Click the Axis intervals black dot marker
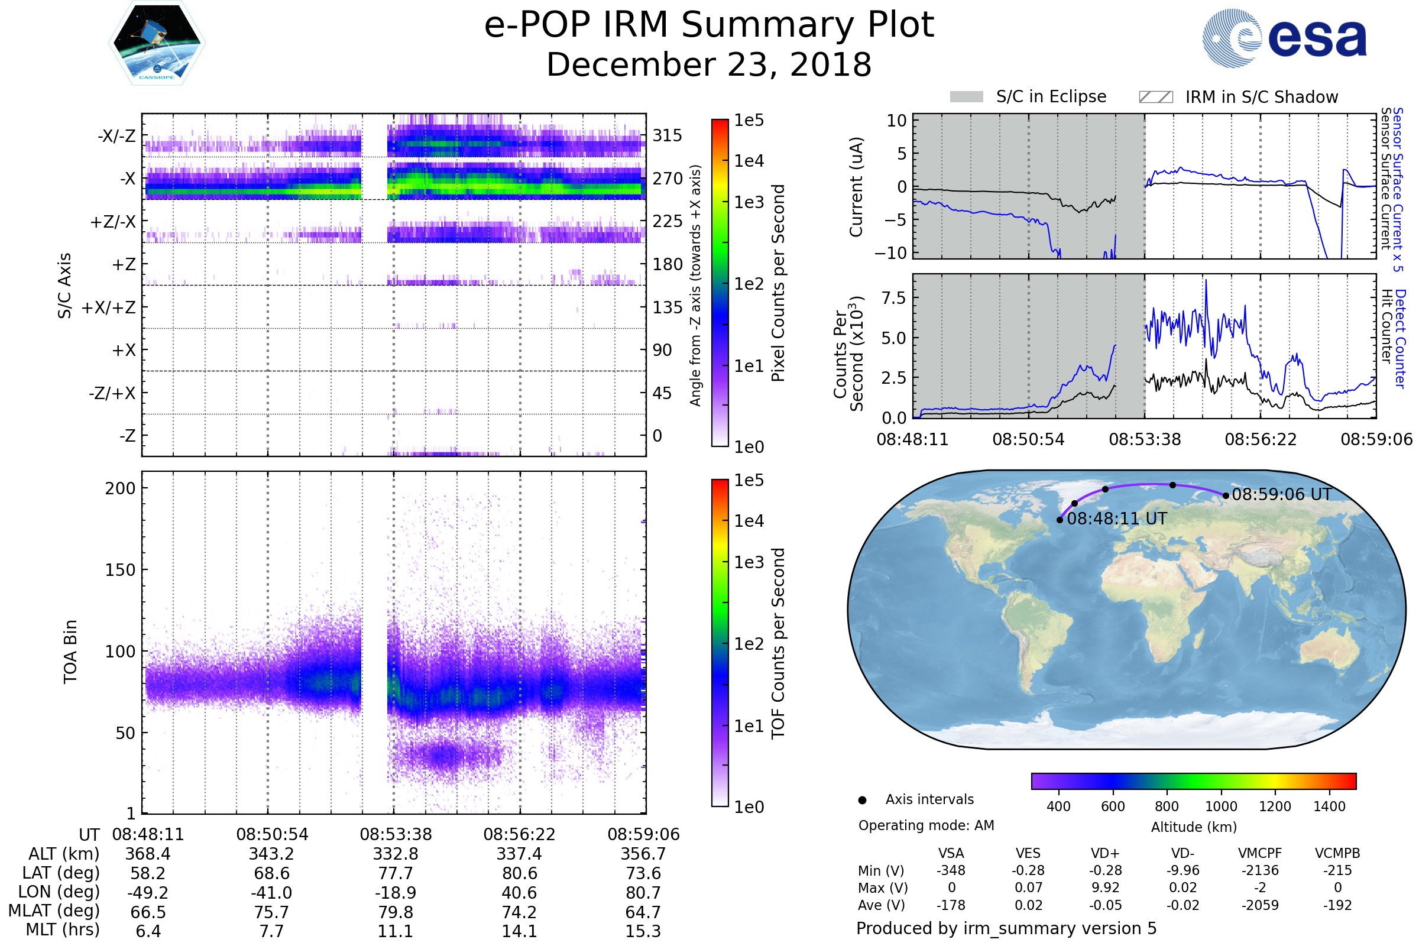 (x=862, y=800)
